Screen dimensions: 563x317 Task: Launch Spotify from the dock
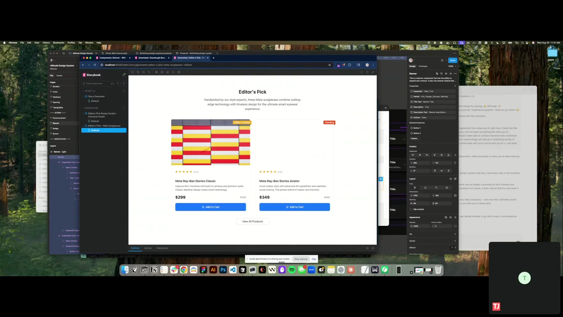292,270
